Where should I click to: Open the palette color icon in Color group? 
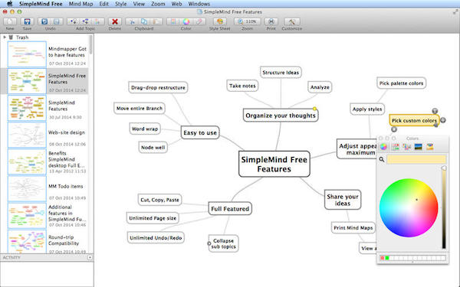pyautogui.click(x=173, y=21)
